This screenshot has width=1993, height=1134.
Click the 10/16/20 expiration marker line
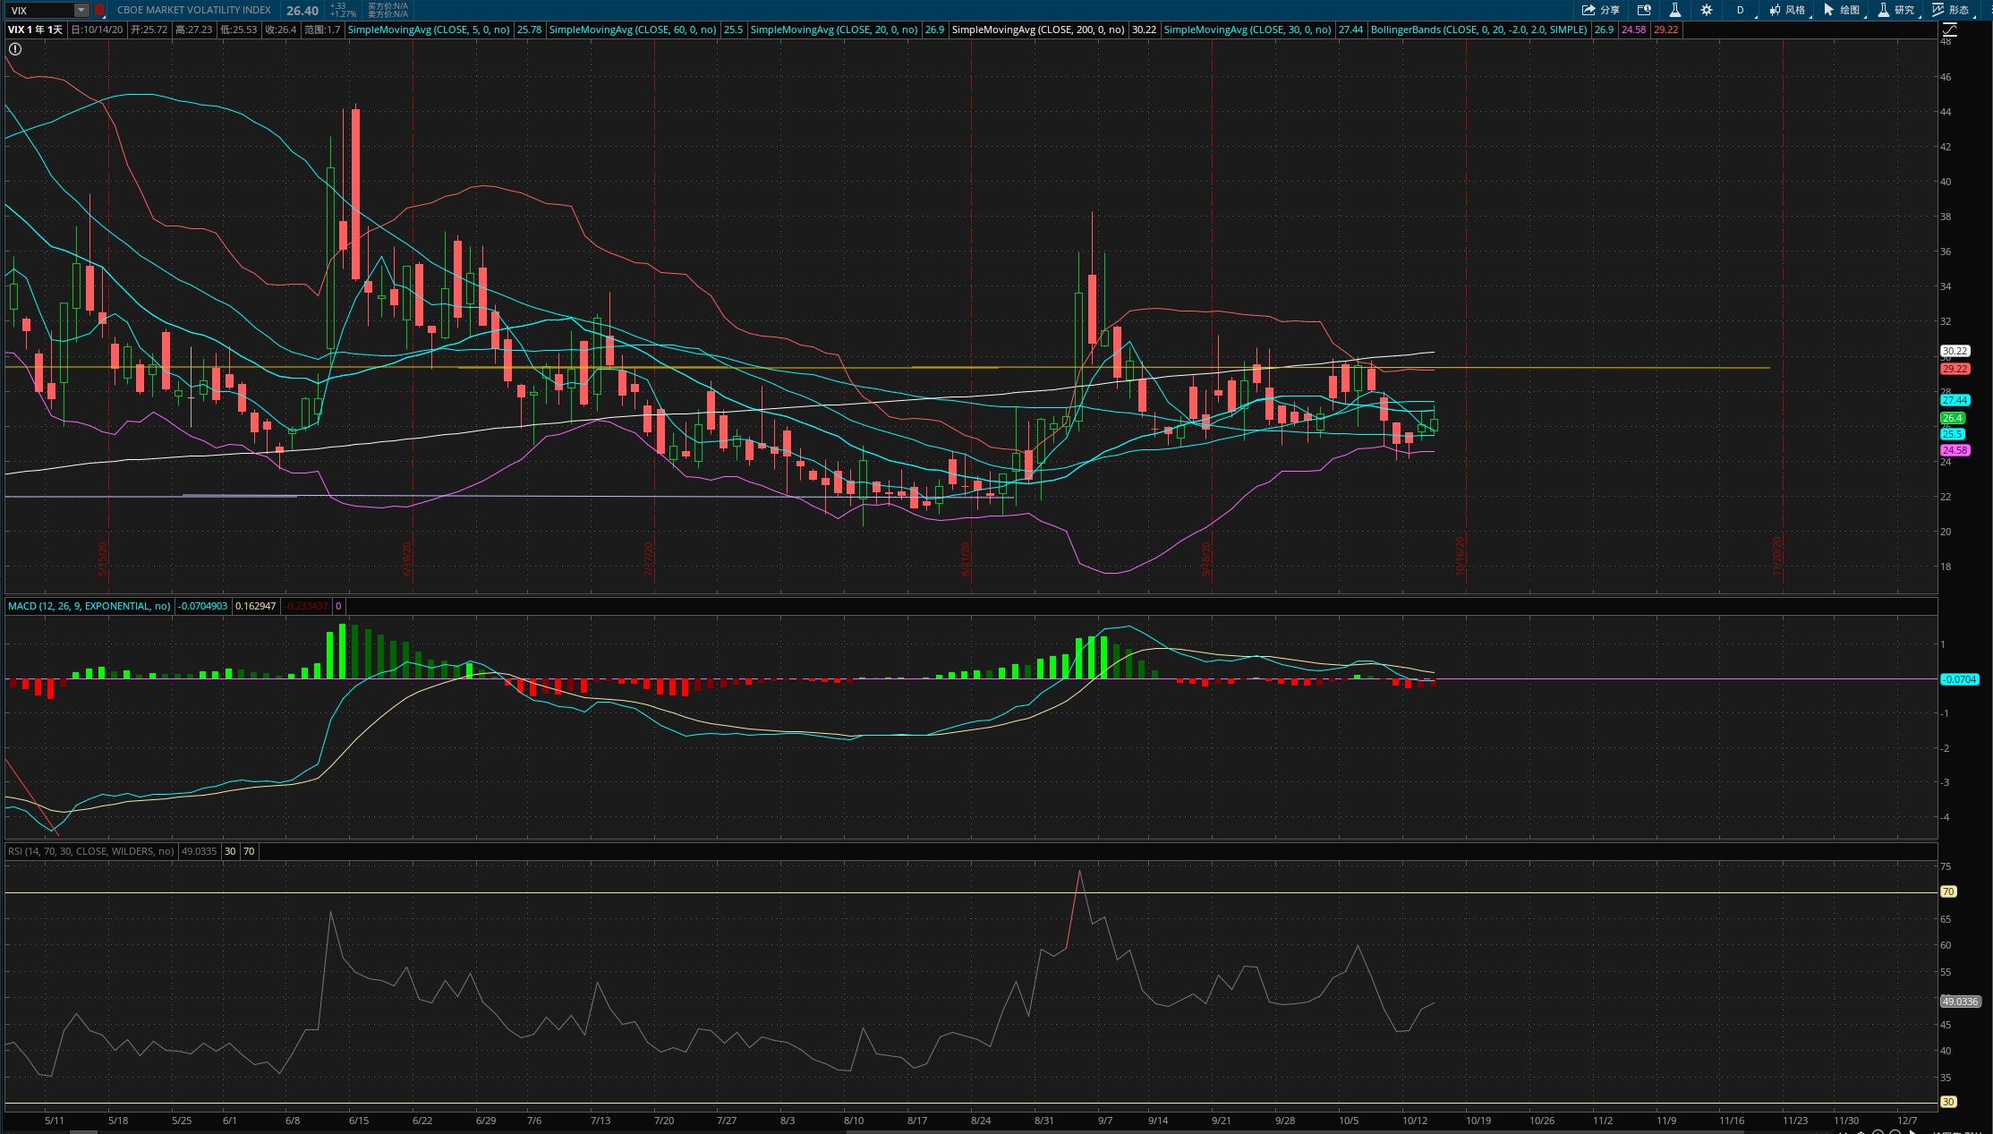coord(1466,313)
